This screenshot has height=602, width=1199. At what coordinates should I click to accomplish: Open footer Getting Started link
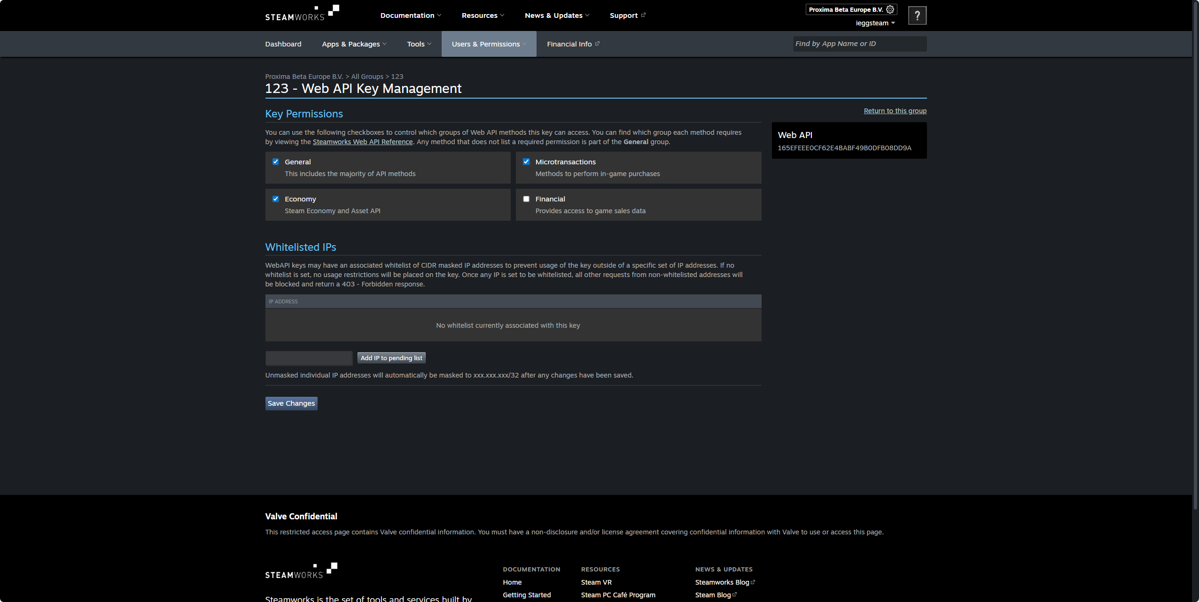click(527, 595)
